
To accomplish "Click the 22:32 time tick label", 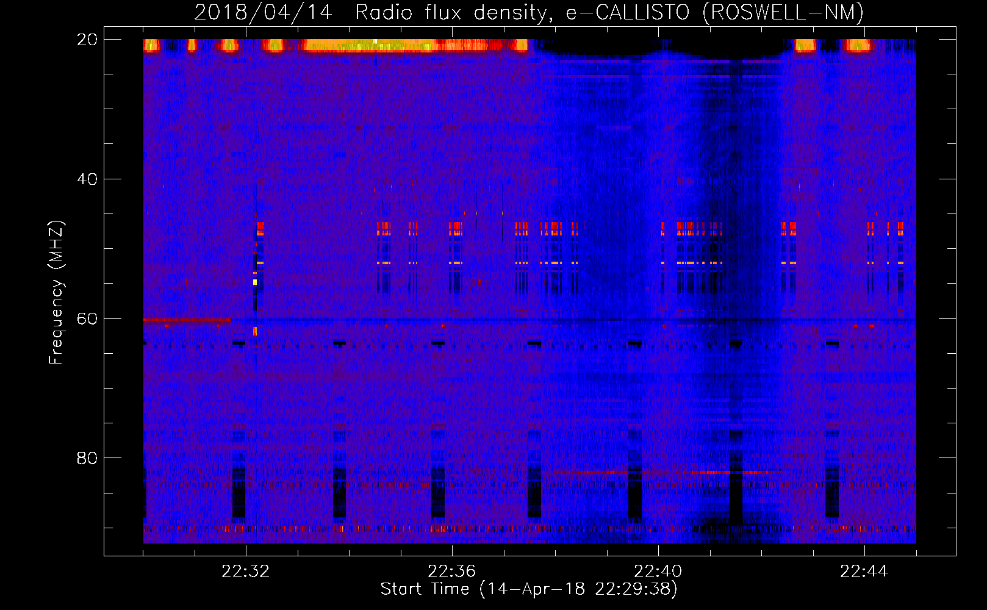I will point(246,572).
